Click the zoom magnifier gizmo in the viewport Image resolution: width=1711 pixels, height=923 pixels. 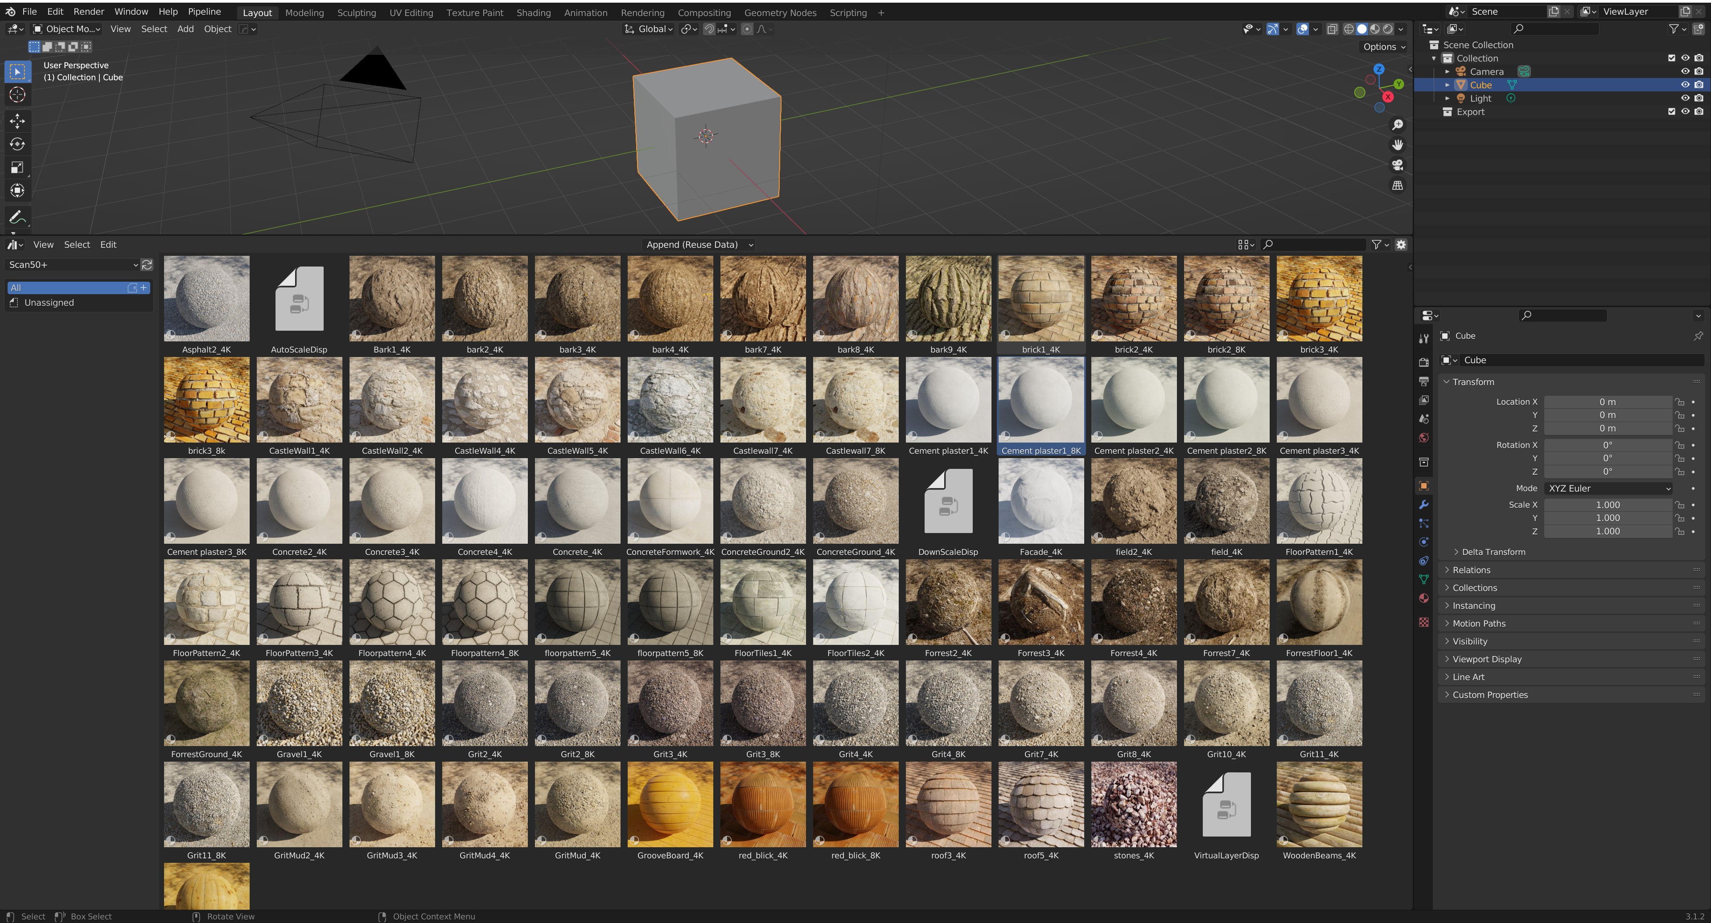coord(1398,125)
